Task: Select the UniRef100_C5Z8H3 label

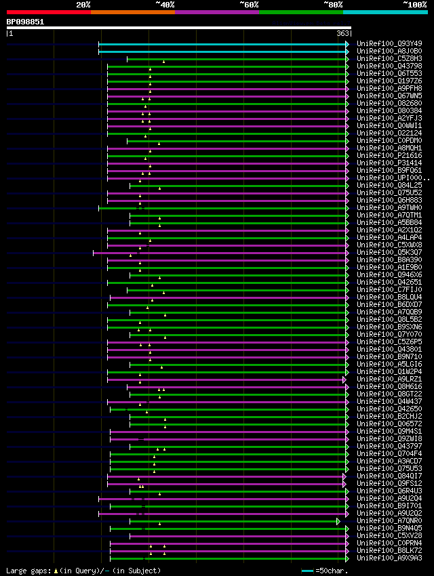Action: coord(389,58)
